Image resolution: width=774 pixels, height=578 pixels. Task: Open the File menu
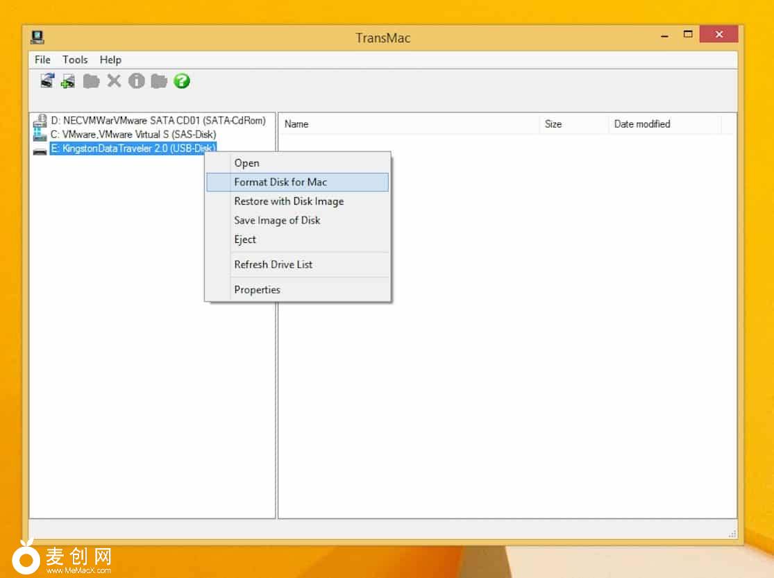tap(42, 60)
